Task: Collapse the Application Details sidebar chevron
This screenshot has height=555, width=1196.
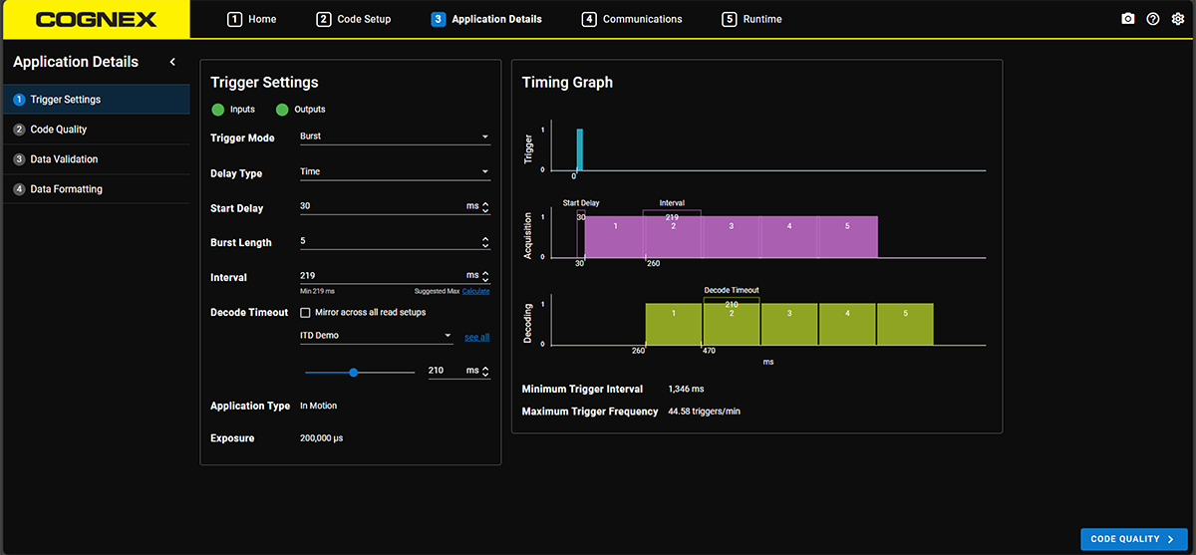Action: pos(172,62)
